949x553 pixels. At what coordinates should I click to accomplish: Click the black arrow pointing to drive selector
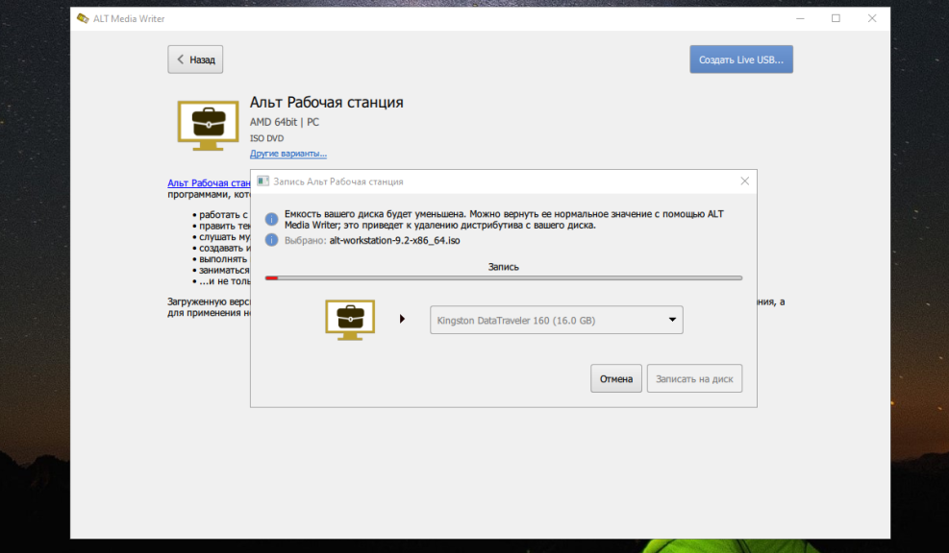402,318
